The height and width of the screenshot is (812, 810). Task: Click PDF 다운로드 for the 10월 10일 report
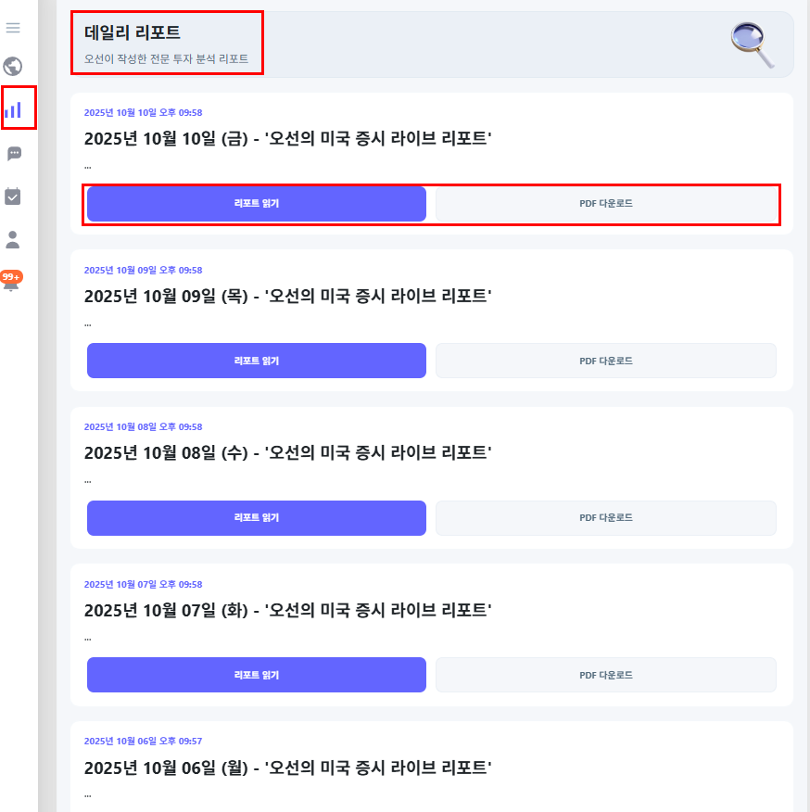606,204
